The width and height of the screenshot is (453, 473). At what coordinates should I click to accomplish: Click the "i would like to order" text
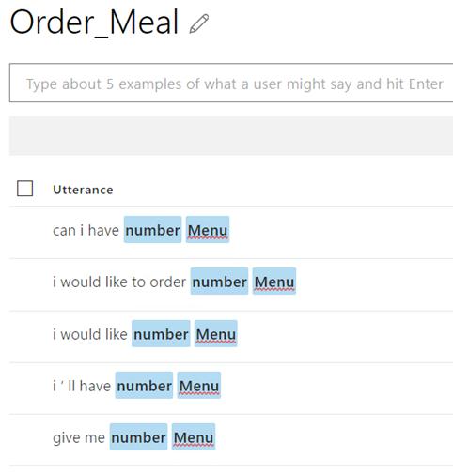point(119,282)
